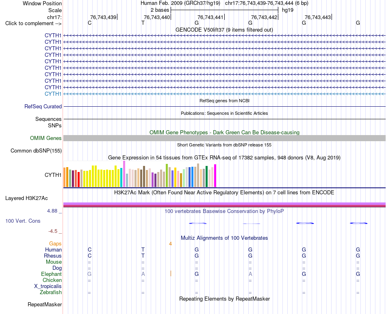Click the magenta bar ending the GTEx chart

point(215,176)
